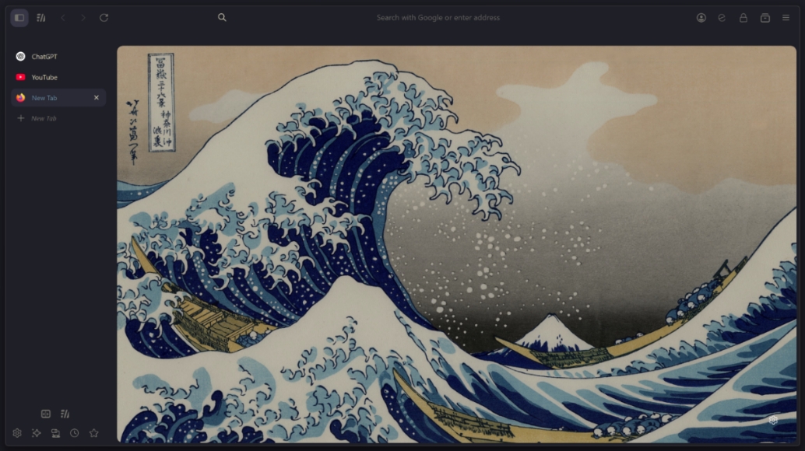Click the gear icon on the wallpaper corner
The width and height of the screenshot is (805, 451).
tap(773, 420)
